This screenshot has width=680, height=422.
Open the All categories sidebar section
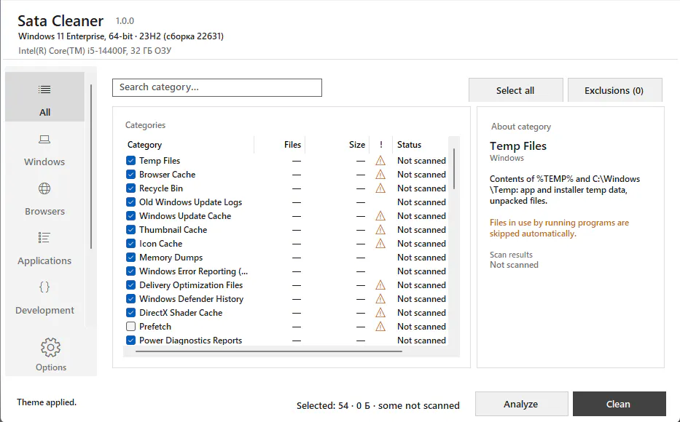click(x=44, y=97)
